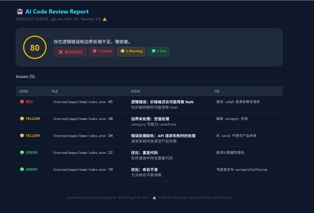Click the score 80 circular gauge

35,47
